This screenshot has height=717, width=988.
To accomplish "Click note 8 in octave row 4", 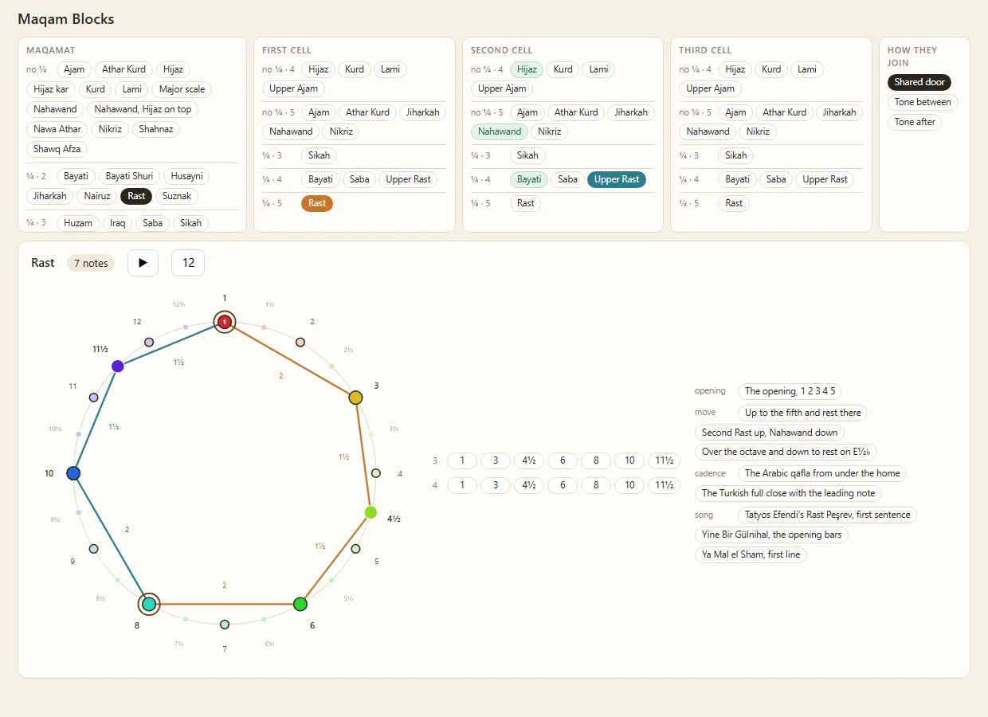I will 596,485.
